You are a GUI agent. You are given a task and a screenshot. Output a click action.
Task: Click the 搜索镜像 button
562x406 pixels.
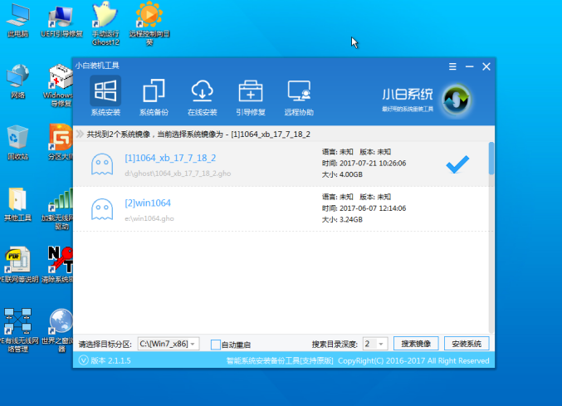(416, 344)
